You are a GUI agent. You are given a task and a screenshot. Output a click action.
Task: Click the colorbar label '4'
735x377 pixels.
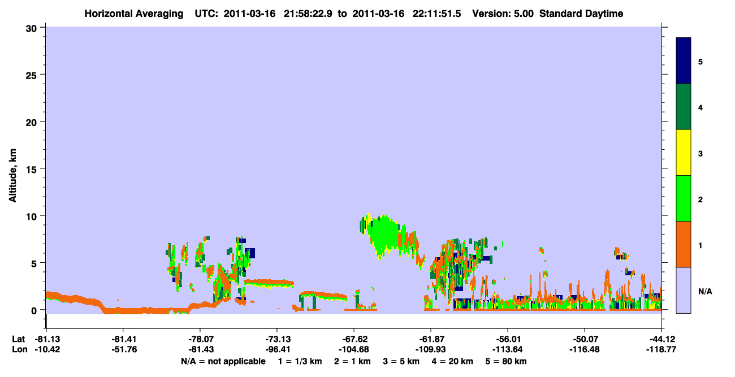pyautogui.click(x=701, y=107)
